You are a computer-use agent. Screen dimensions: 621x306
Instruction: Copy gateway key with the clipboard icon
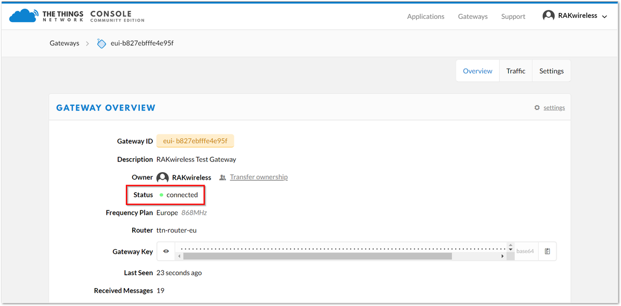548,251
